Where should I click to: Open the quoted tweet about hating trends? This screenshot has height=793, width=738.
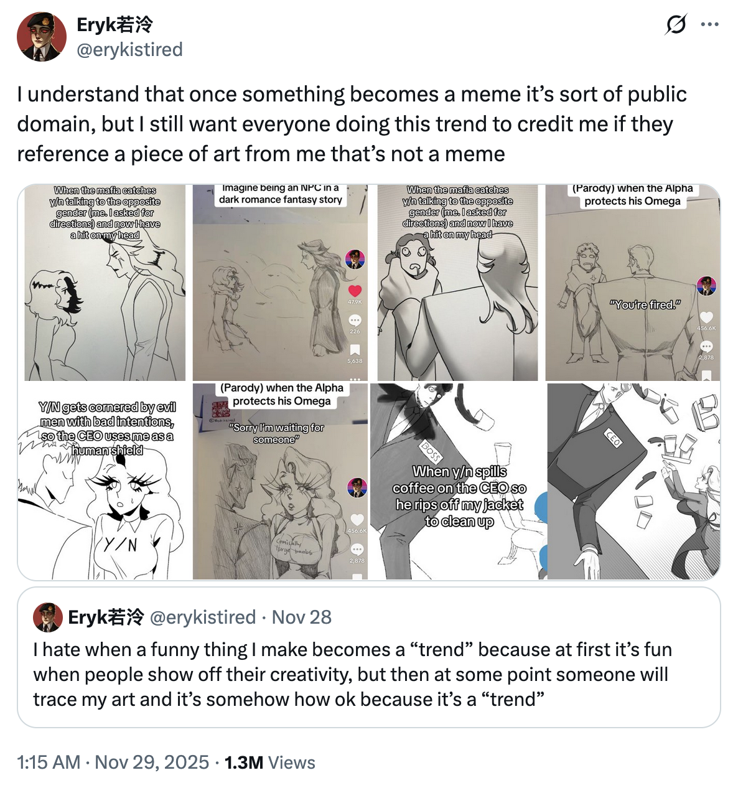point(368,675)
